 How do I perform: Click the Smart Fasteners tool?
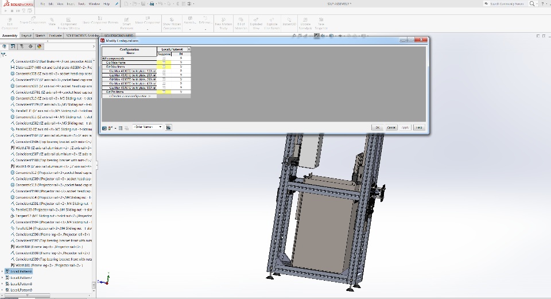pos(126,24)
